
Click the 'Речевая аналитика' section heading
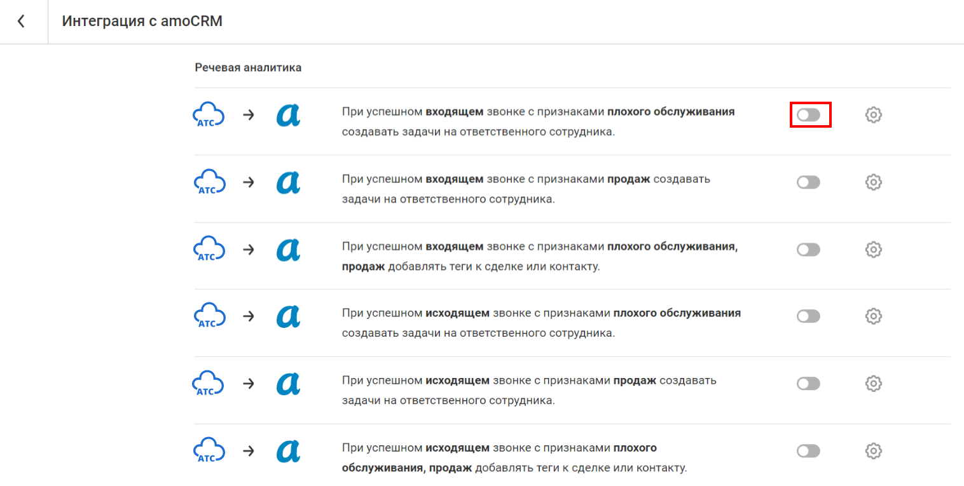[x=248, y=67]
